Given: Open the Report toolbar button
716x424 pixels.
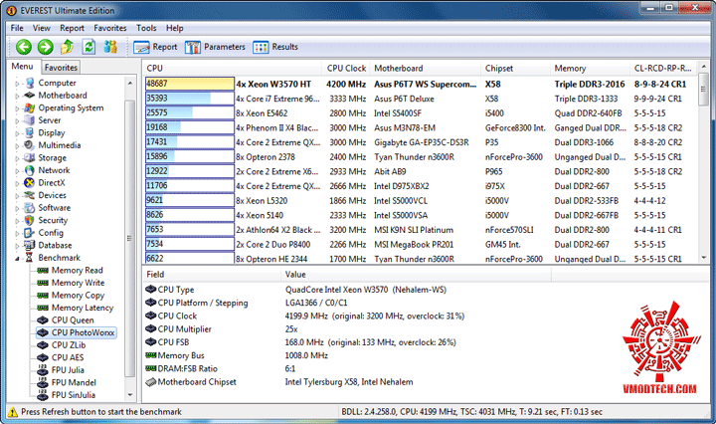Looking at the screenshot, I should (155, 47).
